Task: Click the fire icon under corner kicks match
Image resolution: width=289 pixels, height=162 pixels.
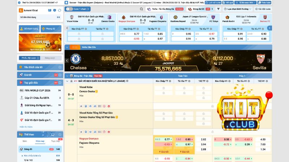Action: pos(109,132)
